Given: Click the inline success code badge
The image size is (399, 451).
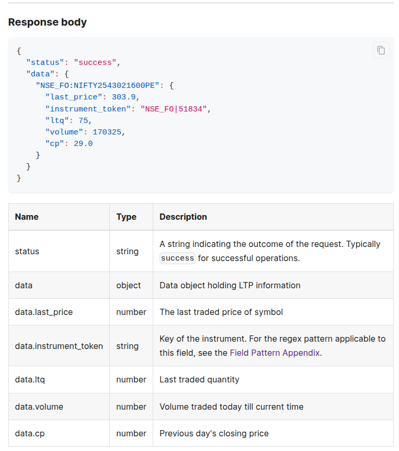Looking at the screenshot, I should click(177, 258).
